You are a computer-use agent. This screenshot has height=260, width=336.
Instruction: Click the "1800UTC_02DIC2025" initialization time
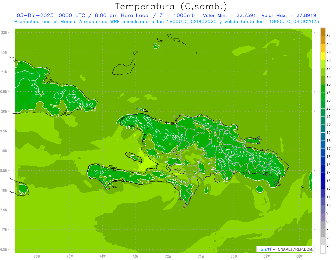tap(190, 22)
